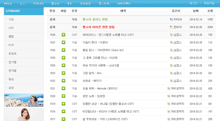Select the 가요 category in sidebar
This screenshot has width=220, height=121.
(x=11, y=19)
